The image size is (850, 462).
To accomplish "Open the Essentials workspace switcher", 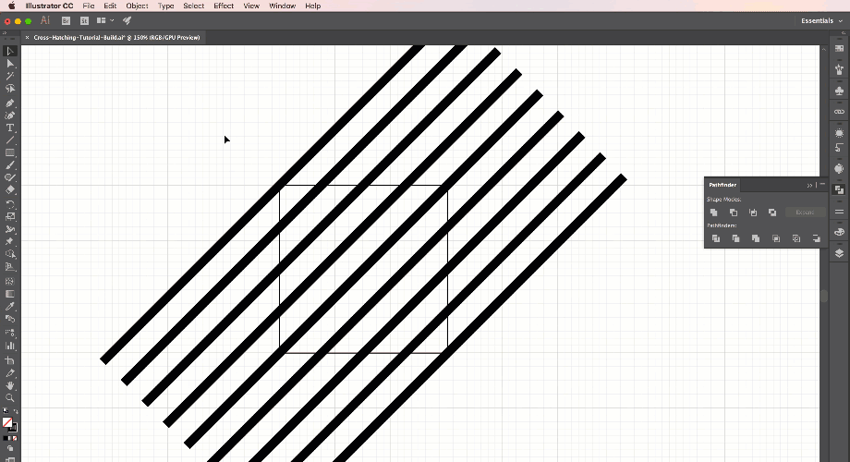I will pos(821,20).
